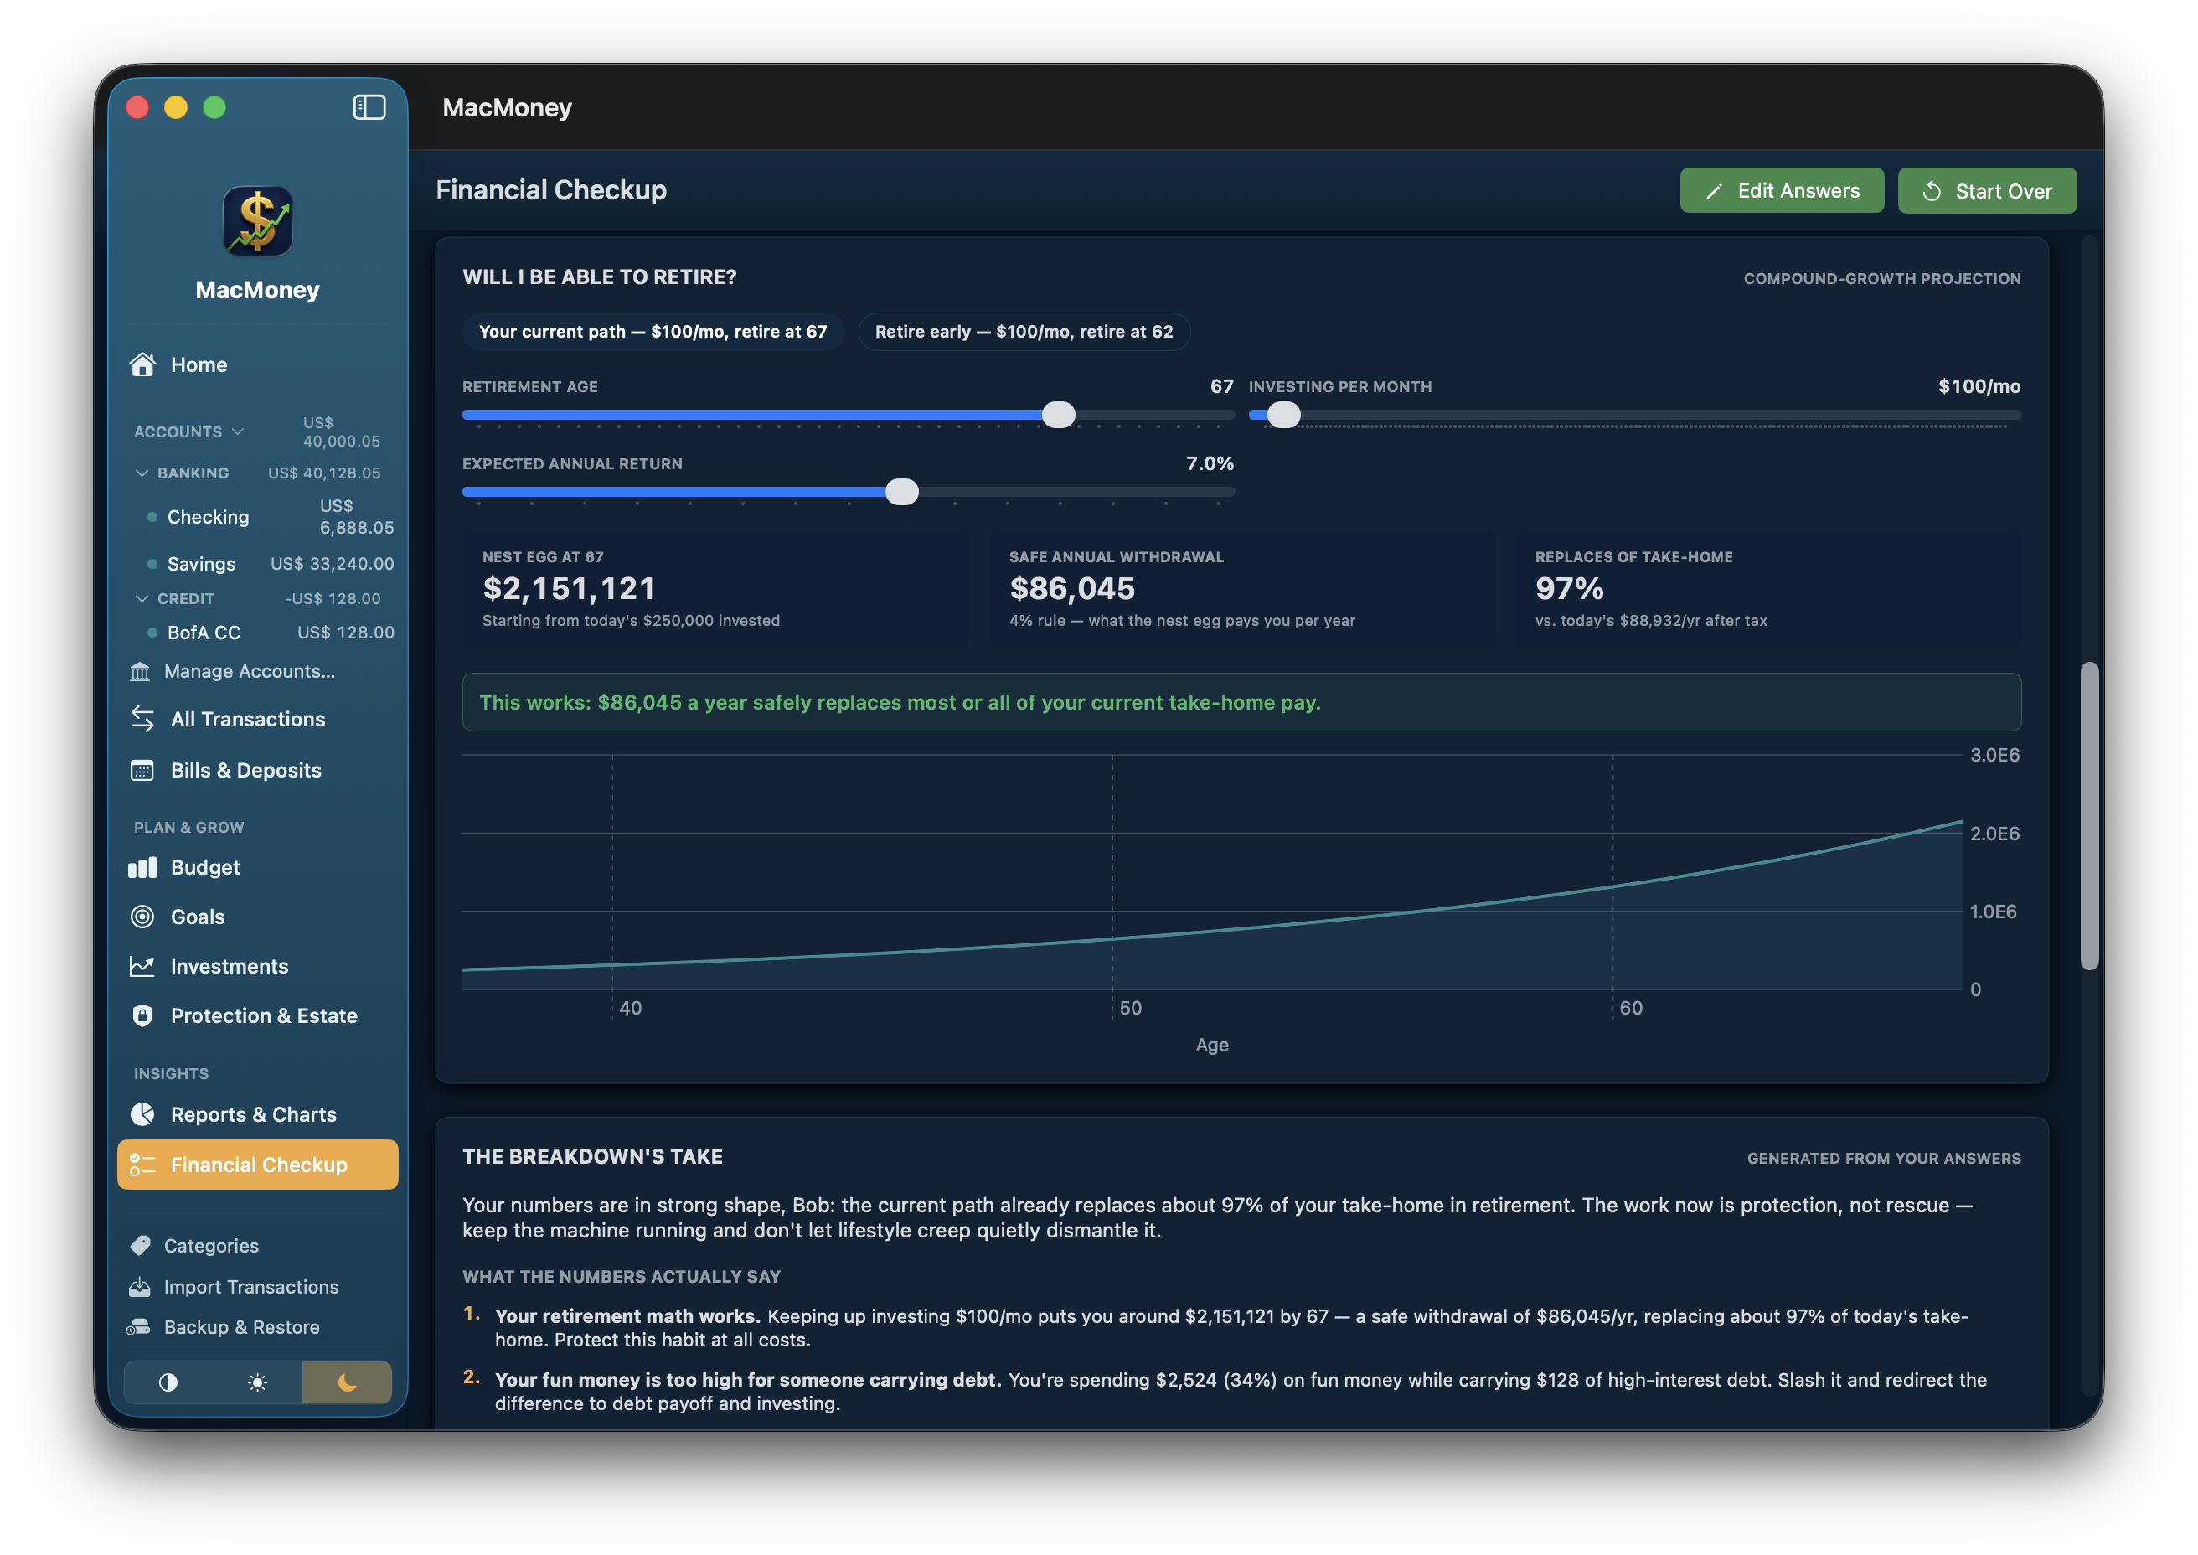Switch to dark appearance moon mode
The width and height of the screenshot is (2198, 1555).
pyautogui.click(x=347, y=1382)
